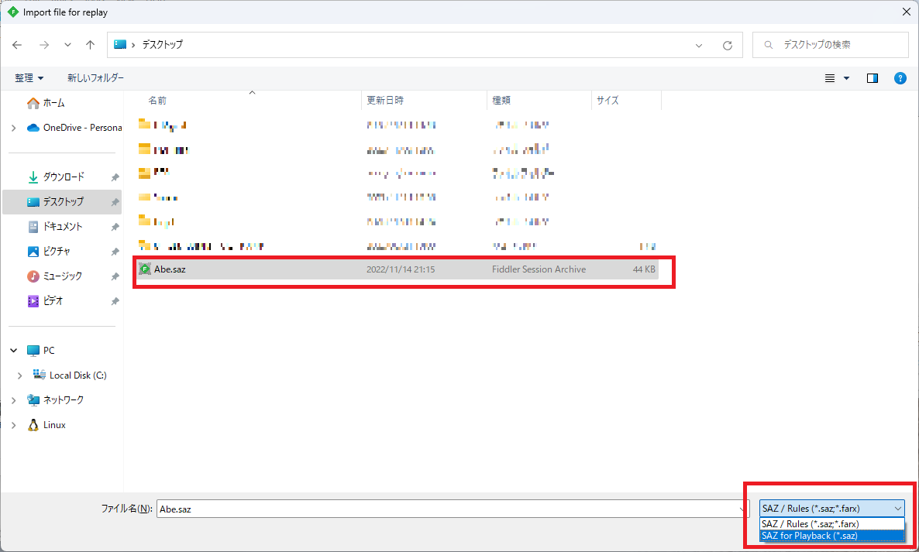Toggle the preview pane icon

(872, 78)
